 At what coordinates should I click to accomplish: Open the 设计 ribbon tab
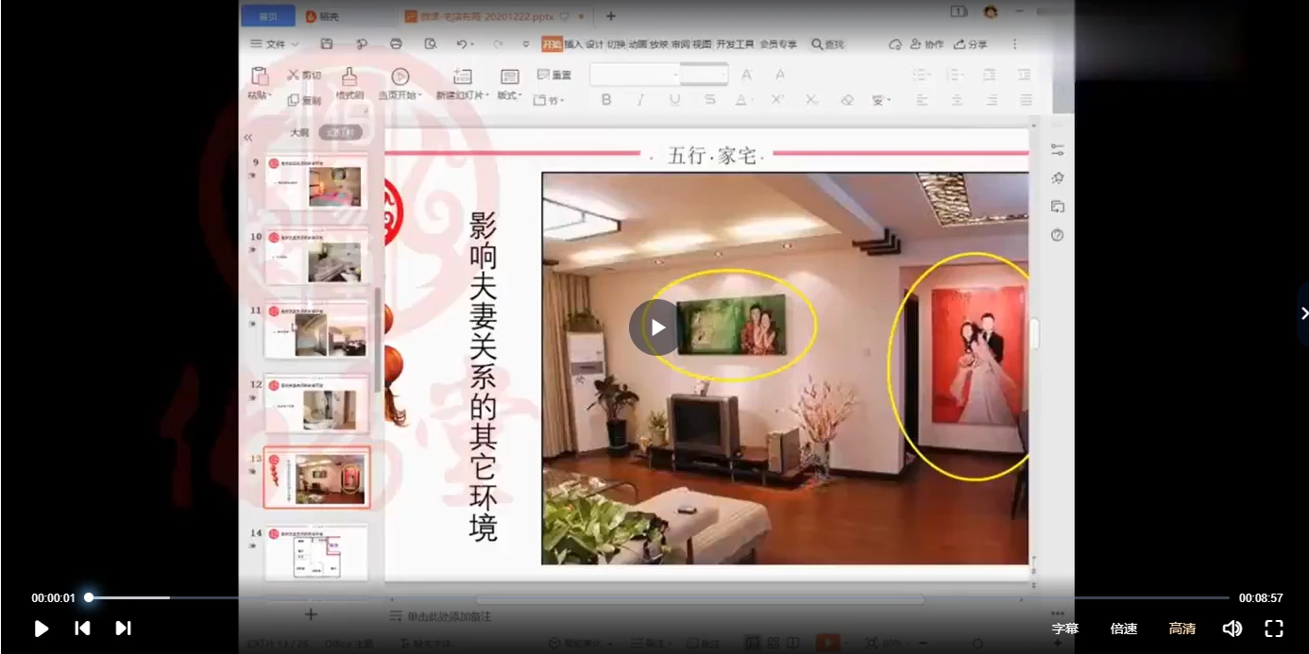(x=595, y=44)
